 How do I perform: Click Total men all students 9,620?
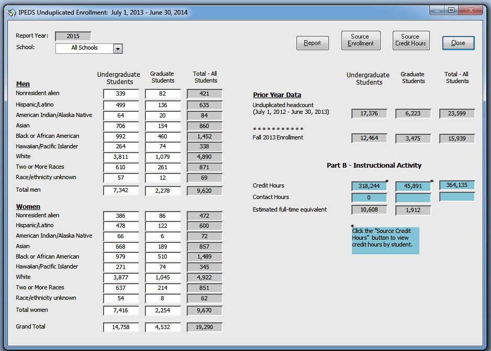pyautogui.click(x=204, y=191)
